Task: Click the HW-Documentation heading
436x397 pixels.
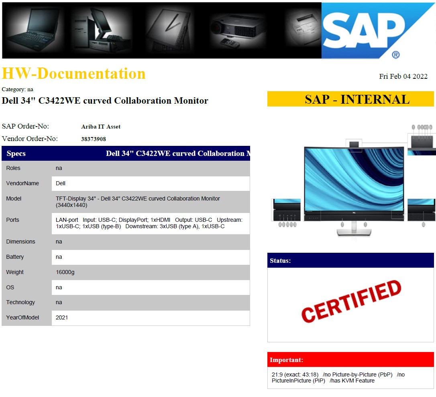Action: (74, 74)
